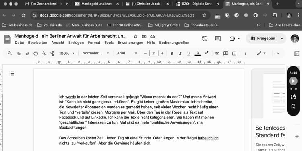Bookmark this page with star
Screen dimensions: 302x151
204,15
